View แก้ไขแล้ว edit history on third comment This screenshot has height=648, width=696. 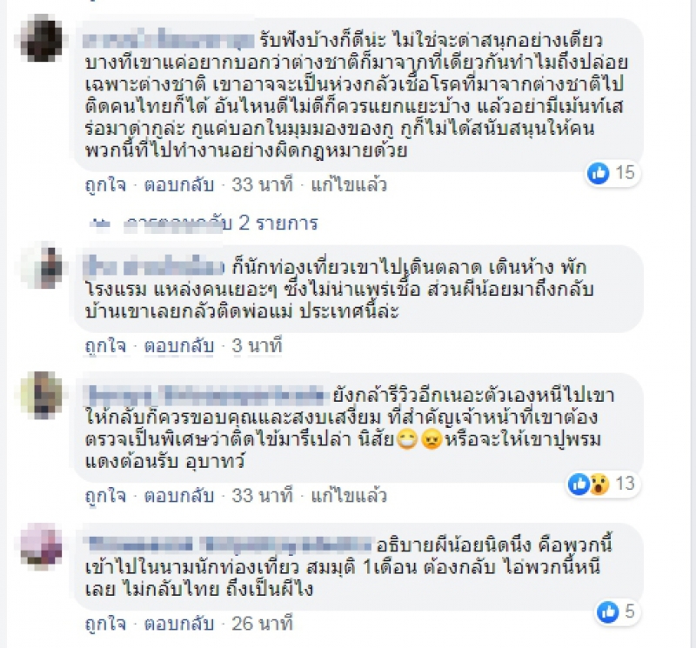click(349, 495)
